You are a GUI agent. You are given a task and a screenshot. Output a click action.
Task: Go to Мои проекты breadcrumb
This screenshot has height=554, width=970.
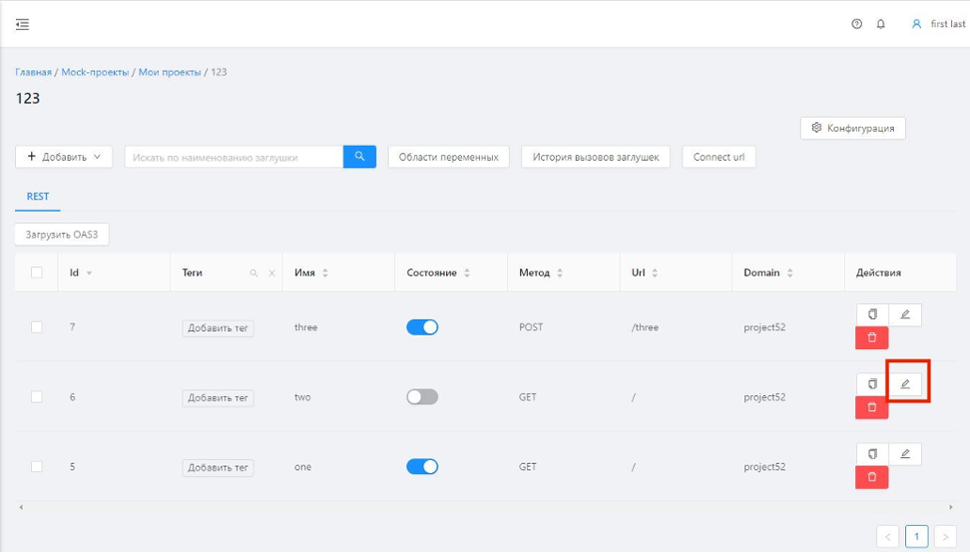tap(170, 72)
